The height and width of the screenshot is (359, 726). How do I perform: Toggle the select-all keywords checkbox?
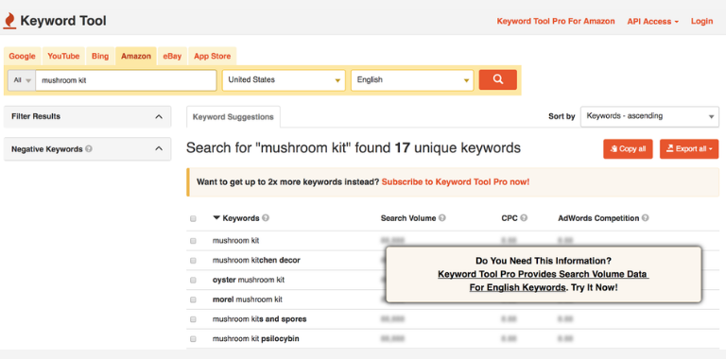pyautogui.click(x=193, y=218)
